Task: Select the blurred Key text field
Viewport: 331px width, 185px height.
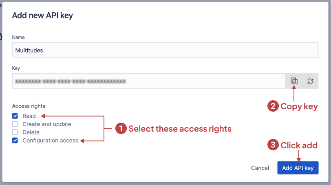Action: coord(148,81)
